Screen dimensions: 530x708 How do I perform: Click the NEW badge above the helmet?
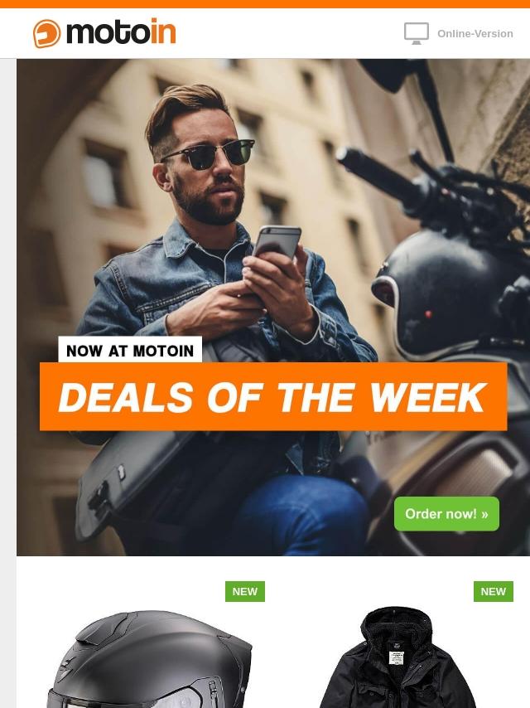(x=245, y=591)
